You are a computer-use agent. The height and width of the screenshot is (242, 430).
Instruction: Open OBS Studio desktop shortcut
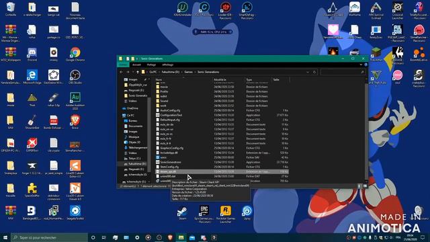[75, 77]
